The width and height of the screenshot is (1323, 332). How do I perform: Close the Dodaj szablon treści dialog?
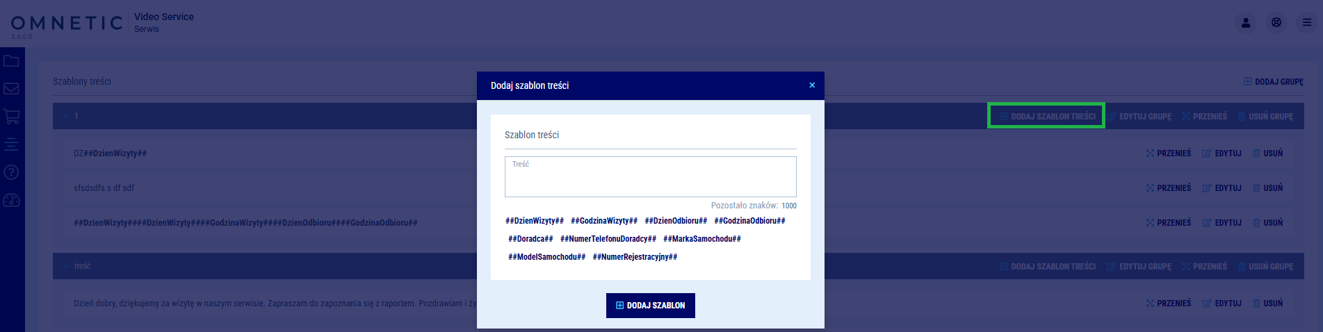[811, 85]
